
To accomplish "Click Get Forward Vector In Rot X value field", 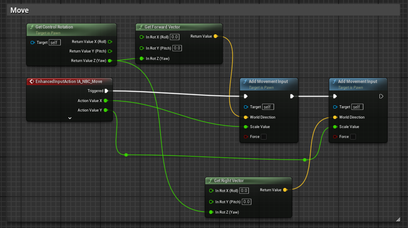I will 174,37.
